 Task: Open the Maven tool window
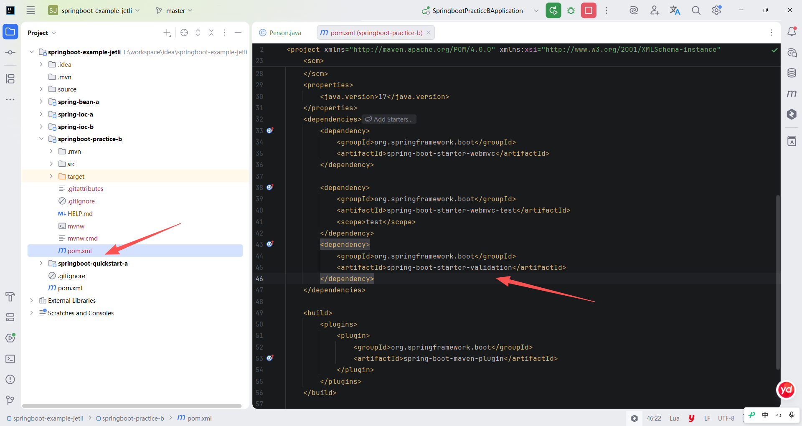(792, 94)
